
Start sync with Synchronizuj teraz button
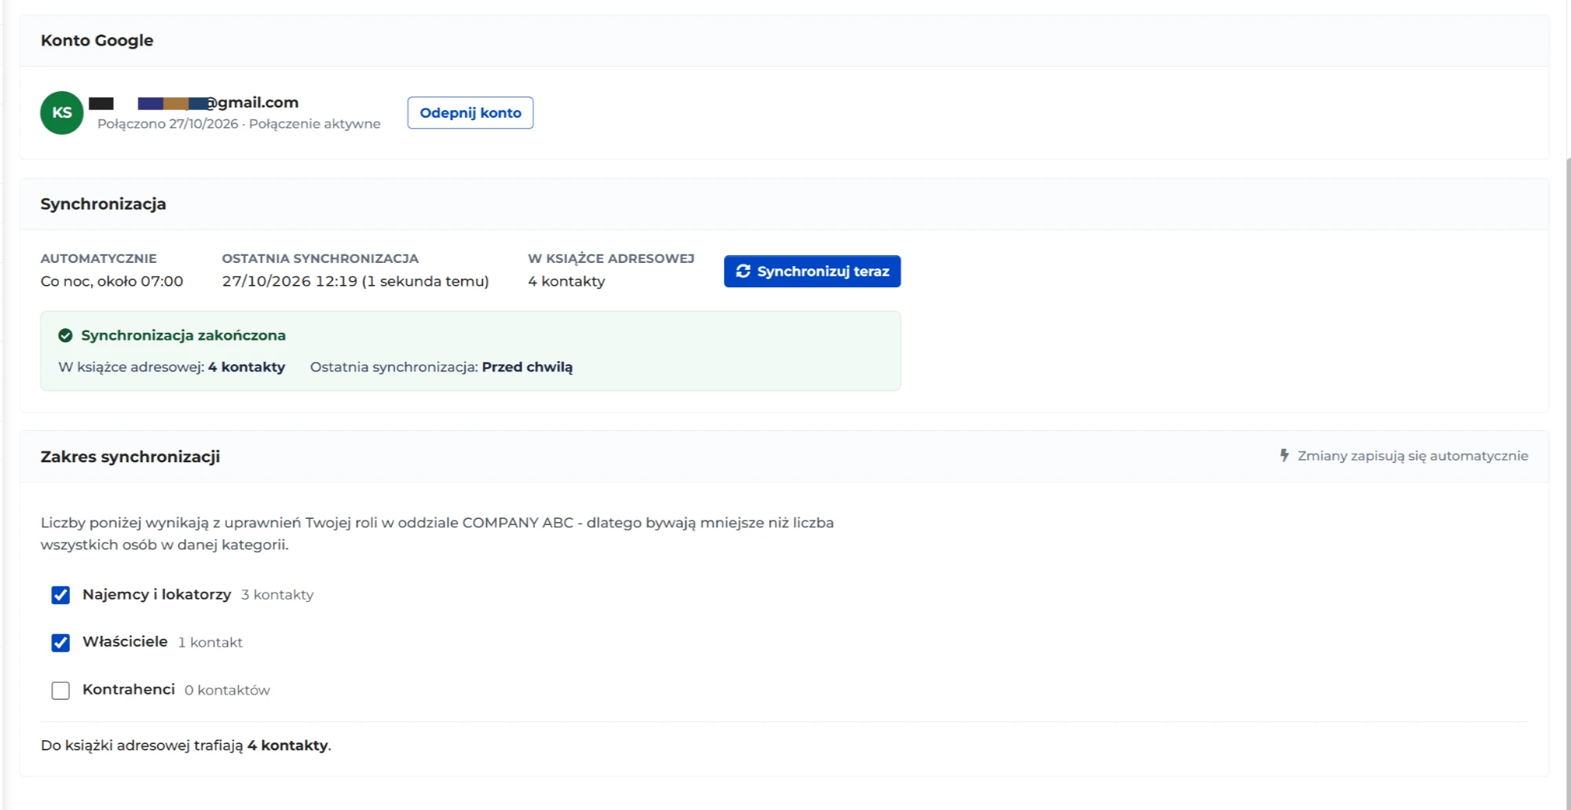coord(812,272)
